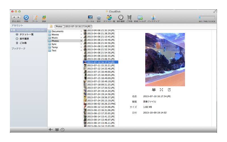Viewport: 227px width, 142px height.
Task: Select the Photos folder
Action: [65, 41]
